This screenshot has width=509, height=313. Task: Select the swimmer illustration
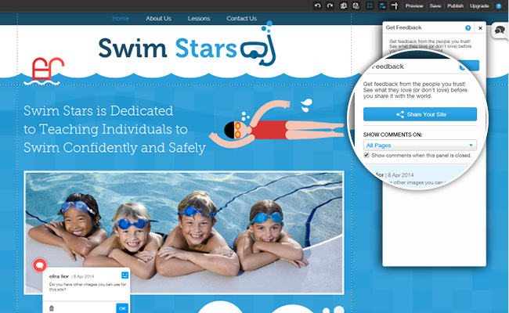point(276,124)
